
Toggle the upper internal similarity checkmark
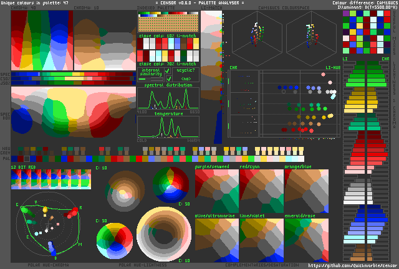168,71
